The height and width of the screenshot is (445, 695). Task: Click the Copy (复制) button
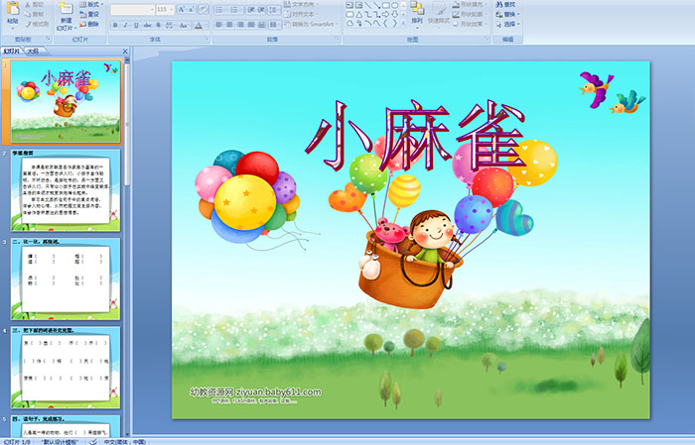click(x=34, y=14)
